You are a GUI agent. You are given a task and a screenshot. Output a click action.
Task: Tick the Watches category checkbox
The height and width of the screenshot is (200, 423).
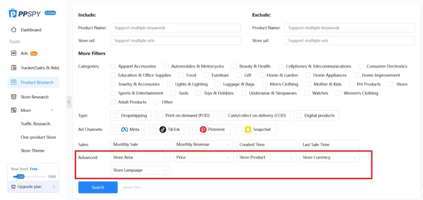[x=307, y=93]
